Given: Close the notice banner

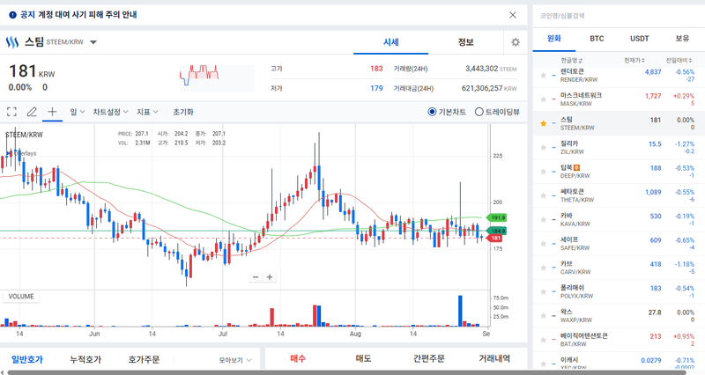Looking at the screenshot, I should point(513,15).
